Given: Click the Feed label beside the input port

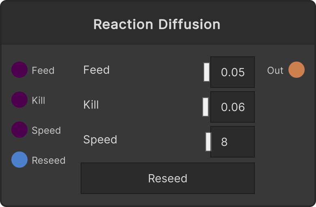Looking at the screenshot, I should point(43,70).
